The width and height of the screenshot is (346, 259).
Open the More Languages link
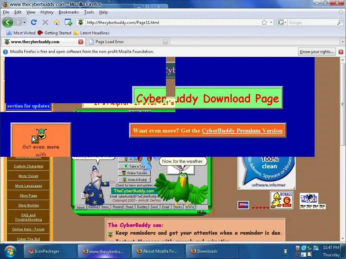pyautogui.click(x=28, y=186)
